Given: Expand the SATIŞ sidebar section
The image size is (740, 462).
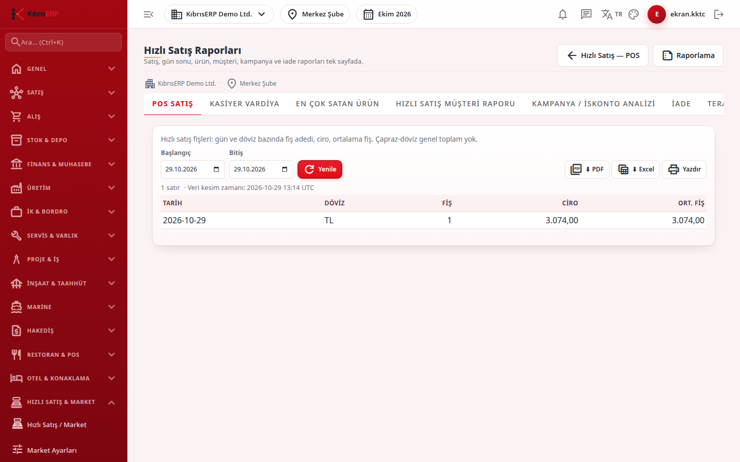Looking at the screenshot, I should pos(64,92).
